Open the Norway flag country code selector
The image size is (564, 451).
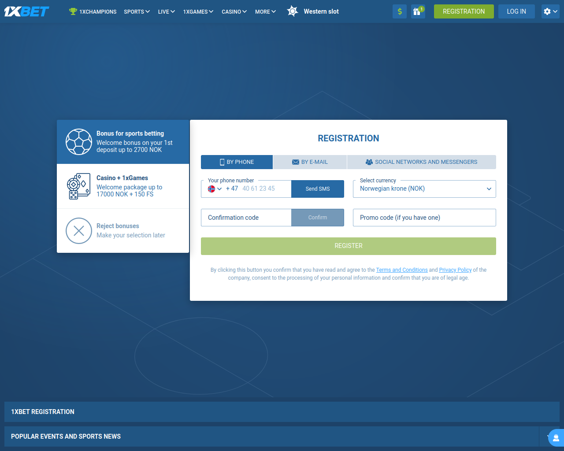click(215, 189)
